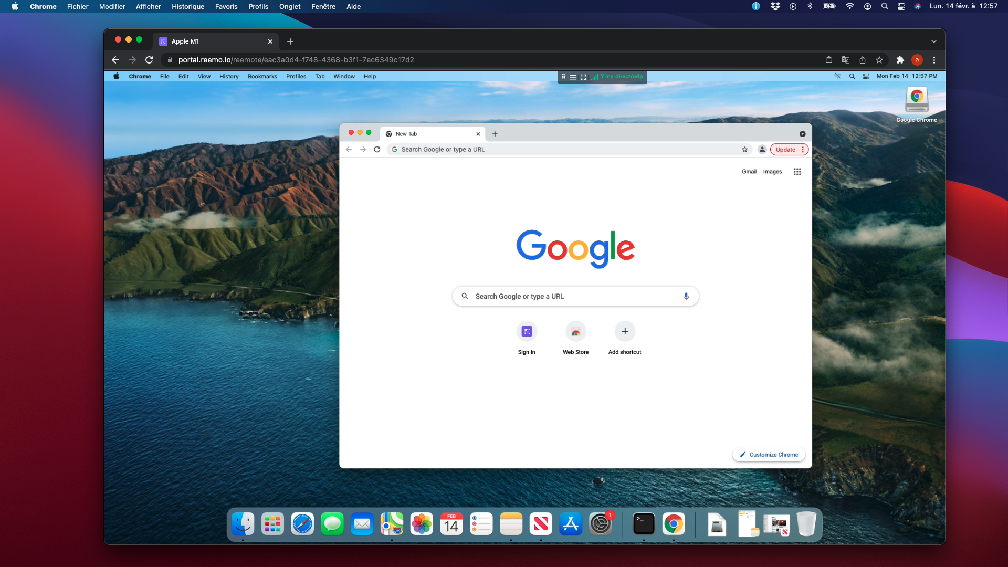Viewport: 1008px width, 567px height.
Task: Click the Extensions puzzle icon
Action: (x=900, y=60)
